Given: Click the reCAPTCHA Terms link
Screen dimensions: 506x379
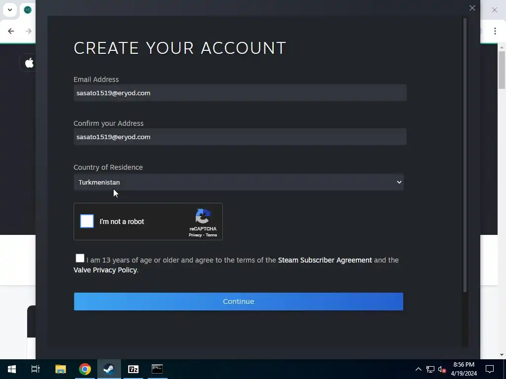Looking at the screenshot, I should (211, 235).
